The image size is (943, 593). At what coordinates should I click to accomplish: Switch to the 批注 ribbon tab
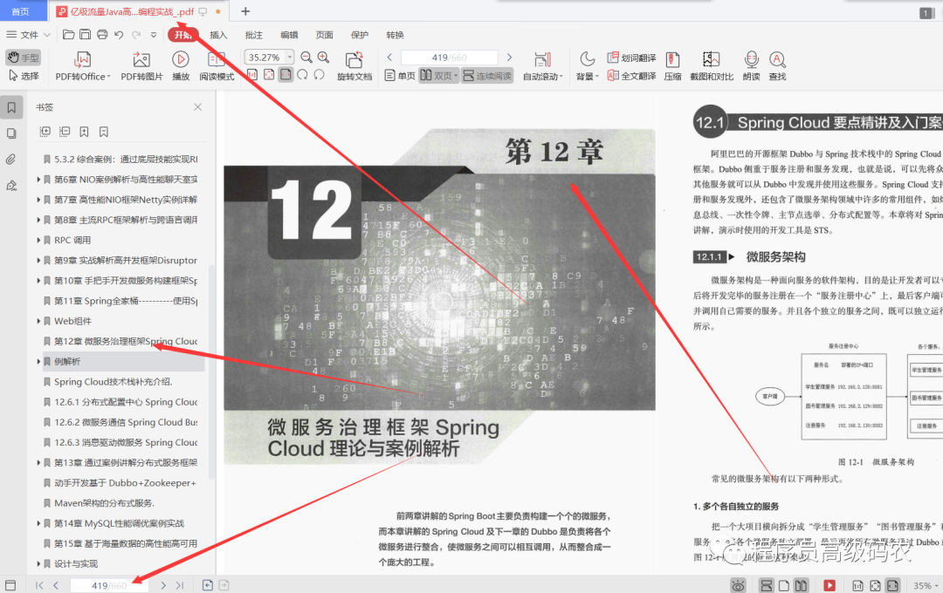[254, 35]
